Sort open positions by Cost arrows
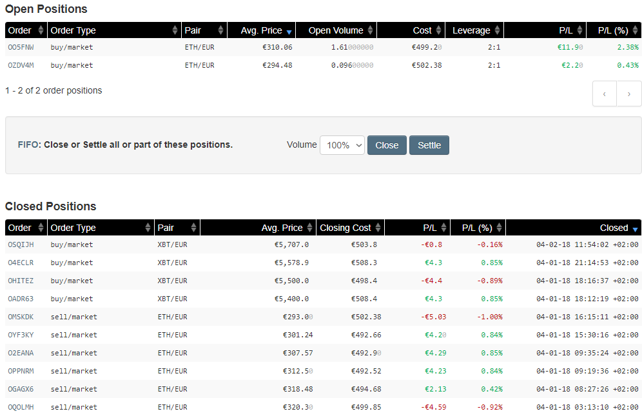The height and width of the screenshot is (418, 642). tap(438, 30)
